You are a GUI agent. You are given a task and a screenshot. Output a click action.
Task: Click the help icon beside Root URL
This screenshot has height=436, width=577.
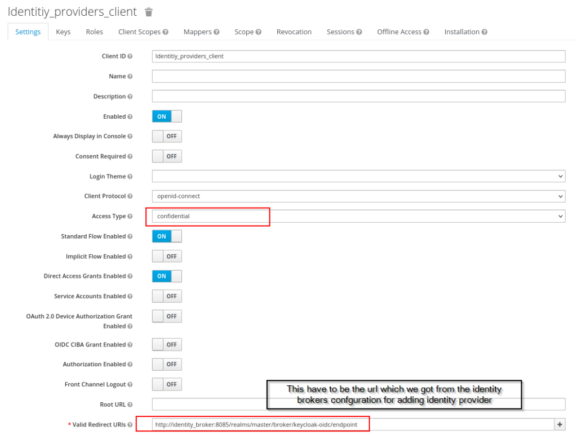point(130,404)
